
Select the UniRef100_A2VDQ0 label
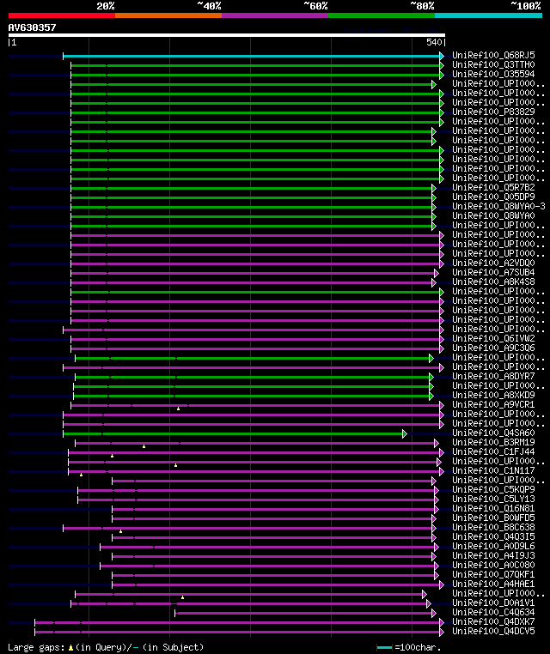(x=493, y=263)
